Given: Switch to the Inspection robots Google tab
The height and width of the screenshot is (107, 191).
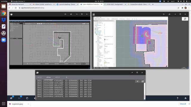Looking at the screenshot, I should (x=138, y=4).
